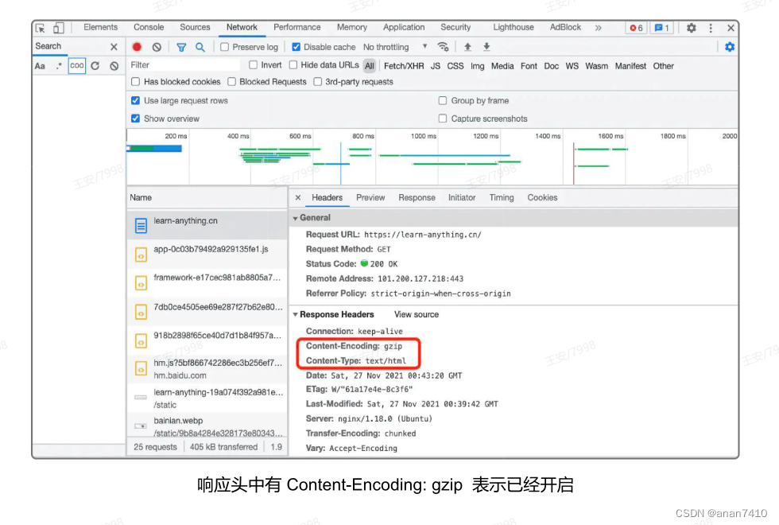Import HAR file upload arrow icon

467,47
